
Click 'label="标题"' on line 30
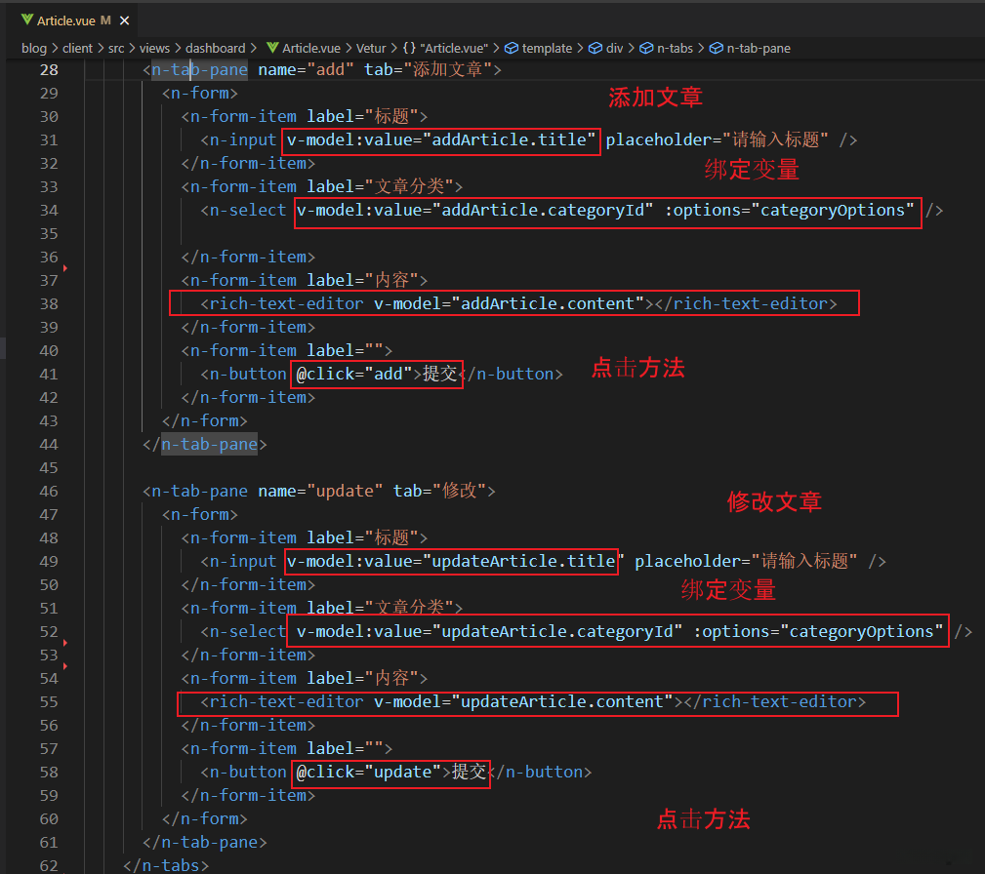click(x=362, y=116)
